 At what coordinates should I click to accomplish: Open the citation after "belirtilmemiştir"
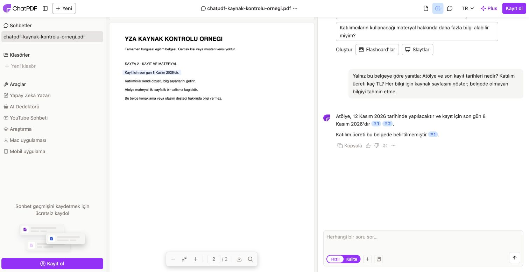coord(433,135)
